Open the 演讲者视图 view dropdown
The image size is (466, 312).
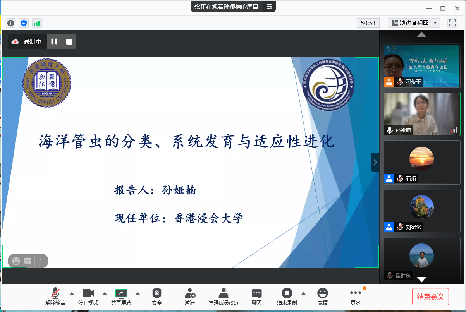coord(414,23)
